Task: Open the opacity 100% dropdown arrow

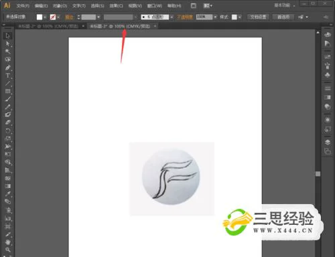Action: (215, 17)
